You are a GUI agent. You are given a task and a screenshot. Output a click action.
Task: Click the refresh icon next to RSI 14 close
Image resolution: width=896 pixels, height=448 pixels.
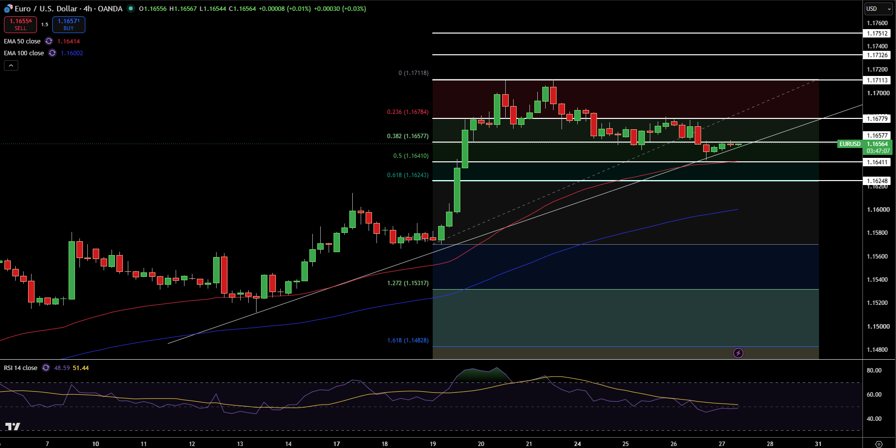pyautogui.click(x=46, y=368)
